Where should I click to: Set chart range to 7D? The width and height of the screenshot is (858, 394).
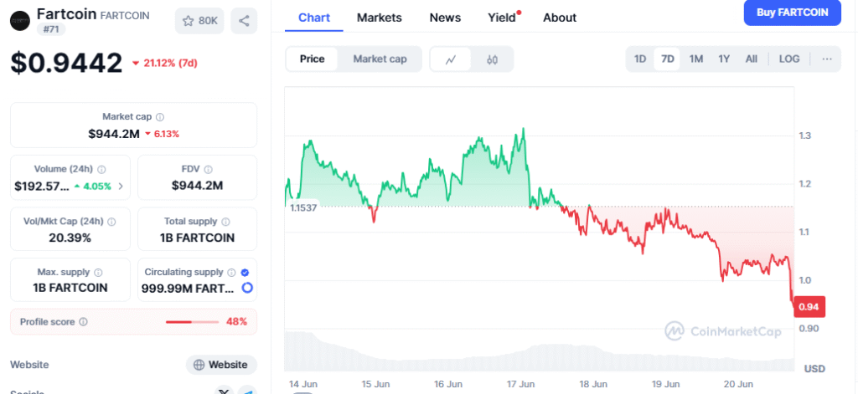point(668,59)
